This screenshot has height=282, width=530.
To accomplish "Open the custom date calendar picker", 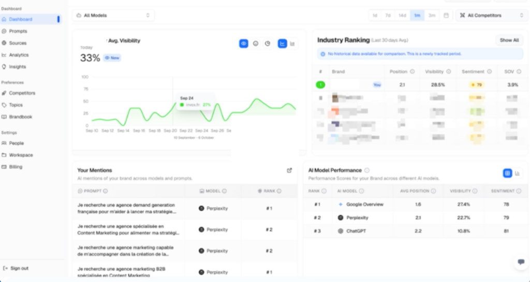I will (x=446, y=15).
